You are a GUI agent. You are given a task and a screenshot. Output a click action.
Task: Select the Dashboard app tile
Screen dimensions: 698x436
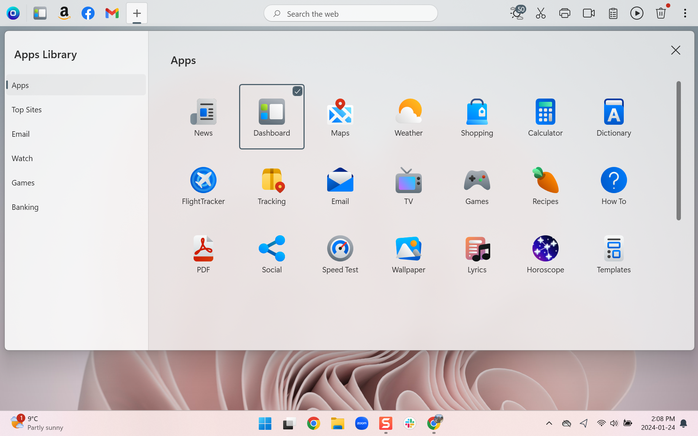click(271, 117)
